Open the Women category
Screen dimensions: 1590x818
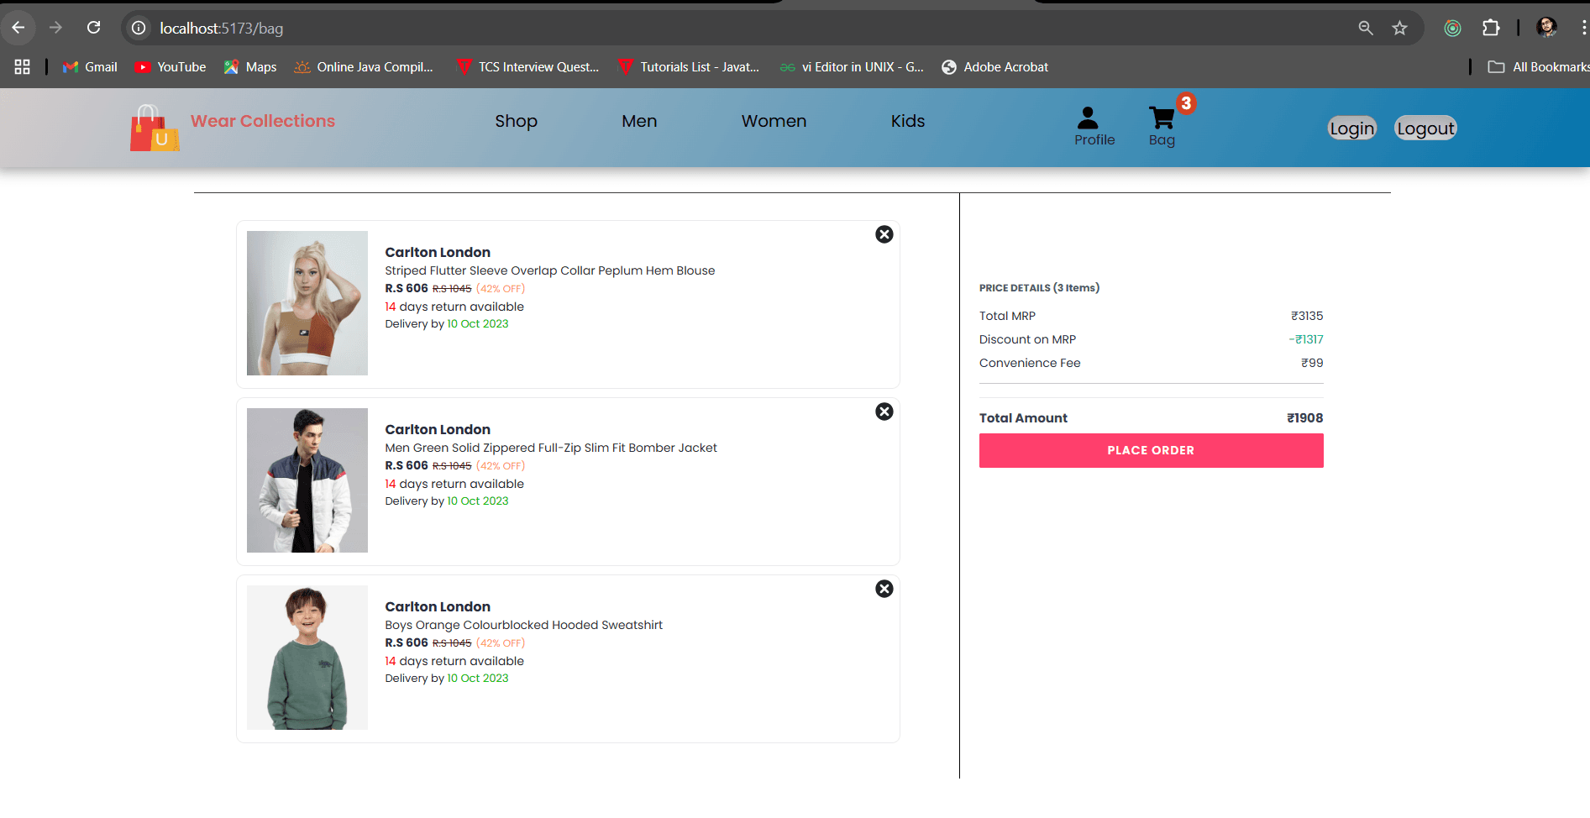click(x=774, y=121)
